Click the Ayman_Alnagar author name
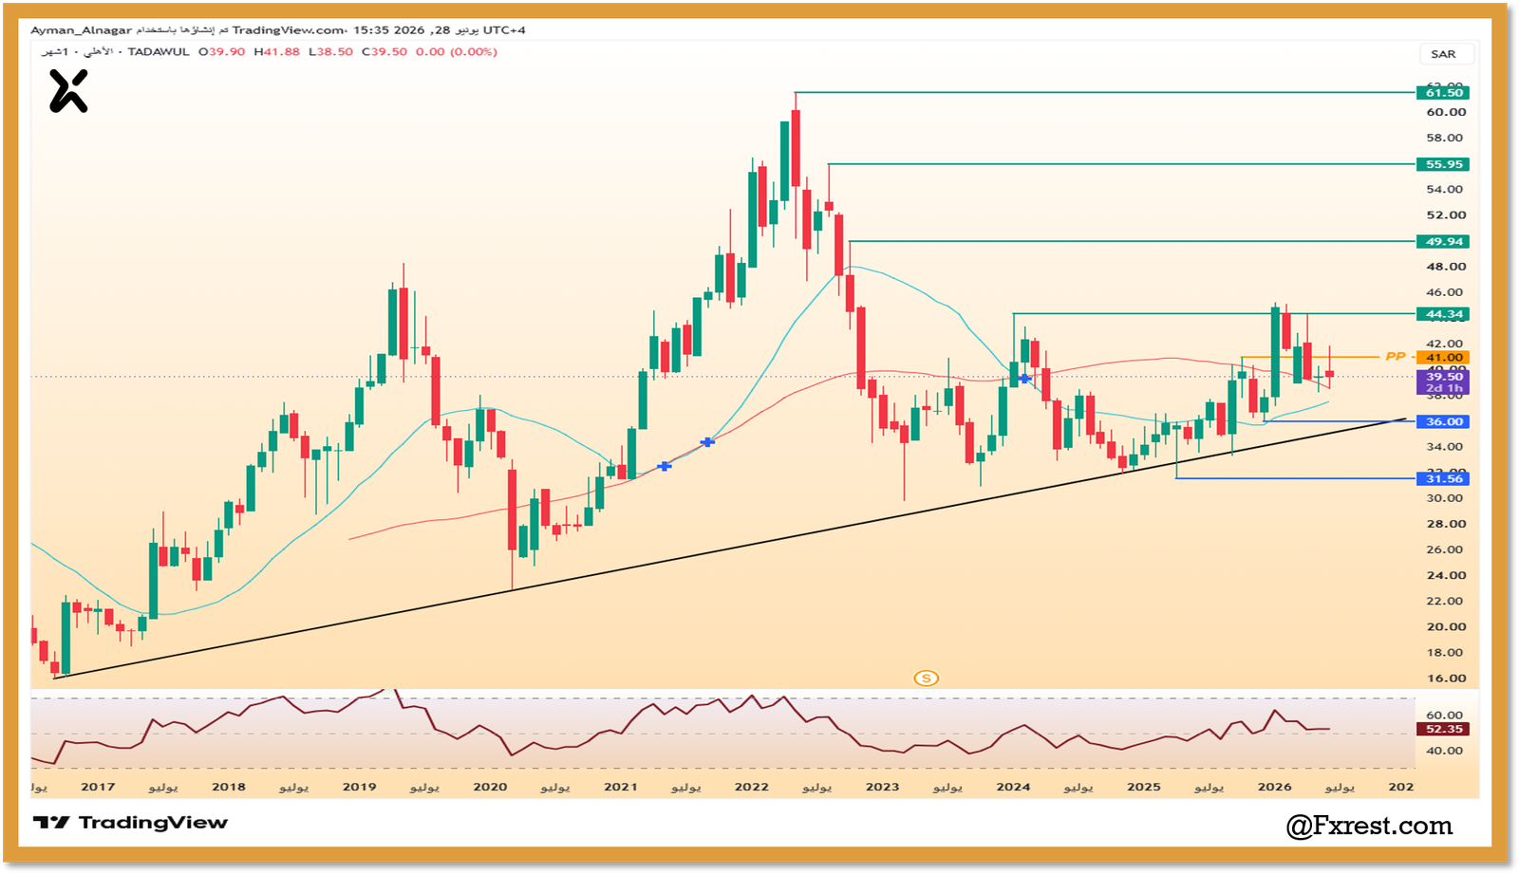Viewport: 1519px width, 874px height. [81, 30]
